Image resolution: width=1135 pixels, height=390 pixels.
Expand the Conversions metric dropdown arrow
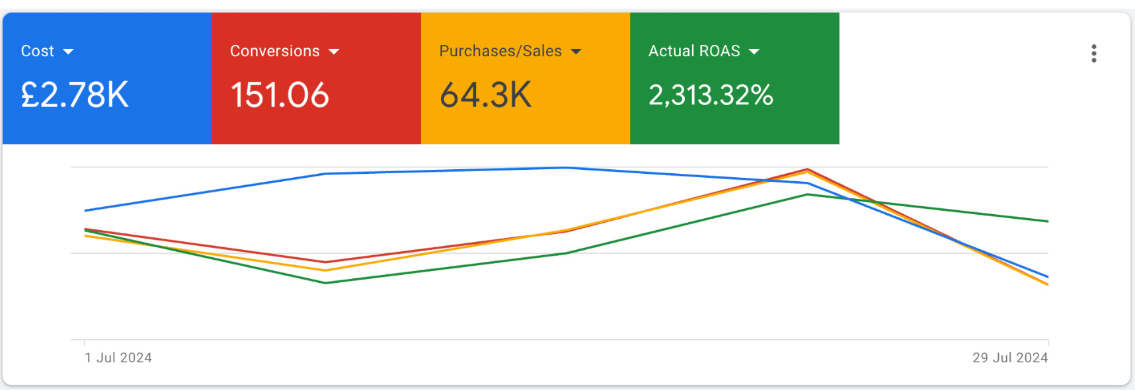click(x=334, y=52)
